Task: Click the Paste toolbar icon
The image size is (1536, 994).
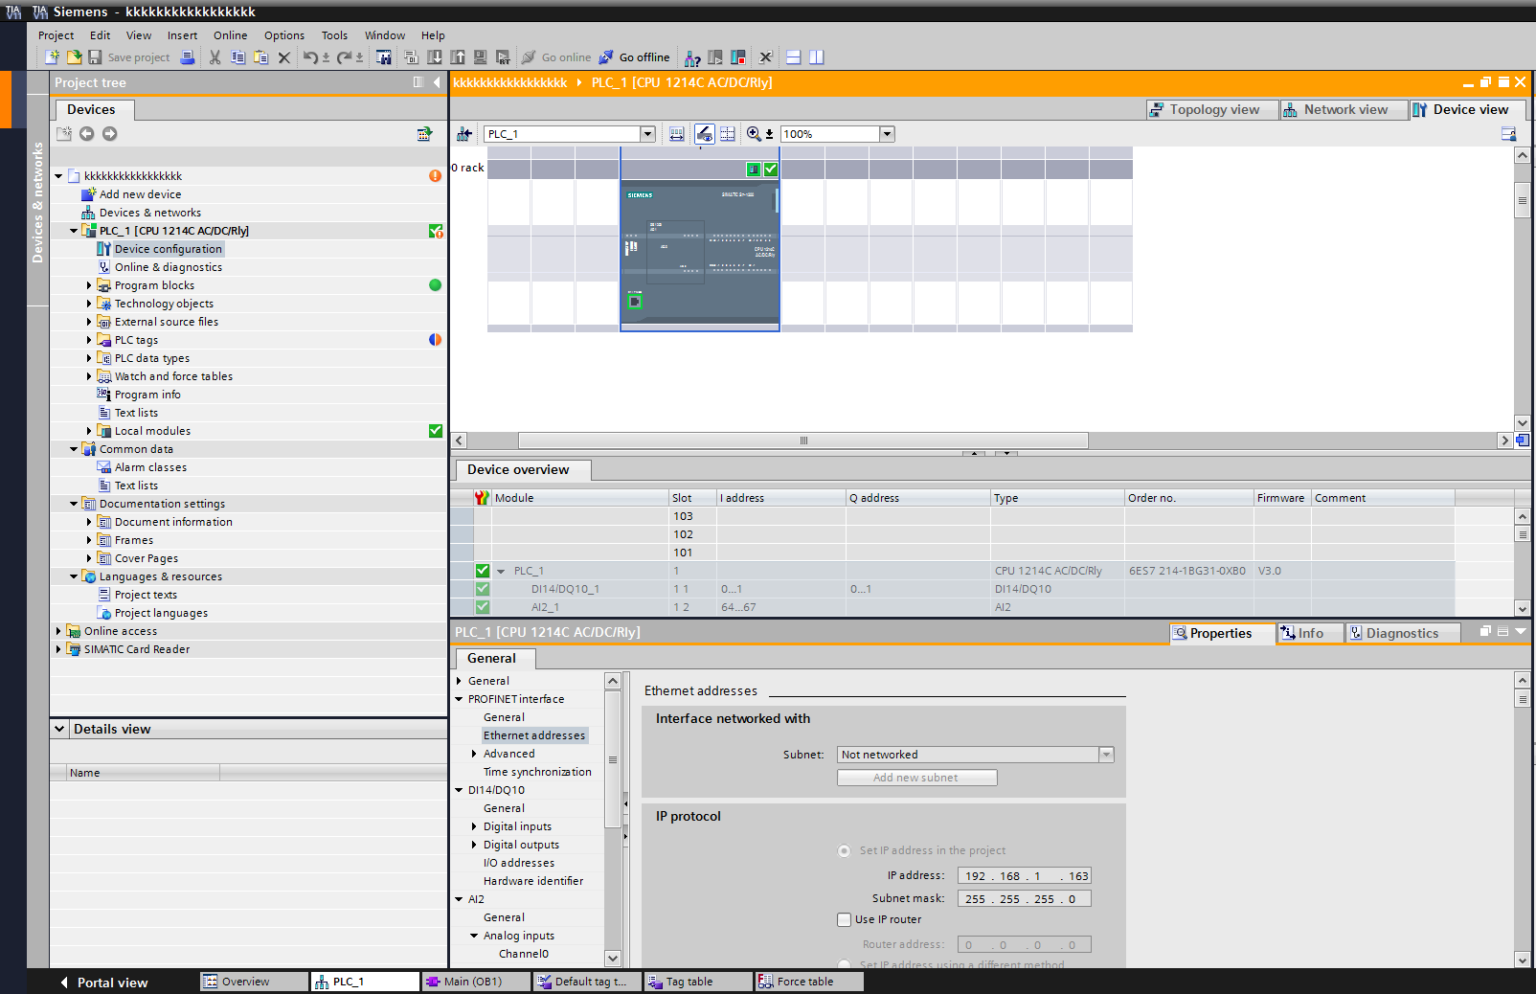Action: pyautogui.click(x=260, y=57)
